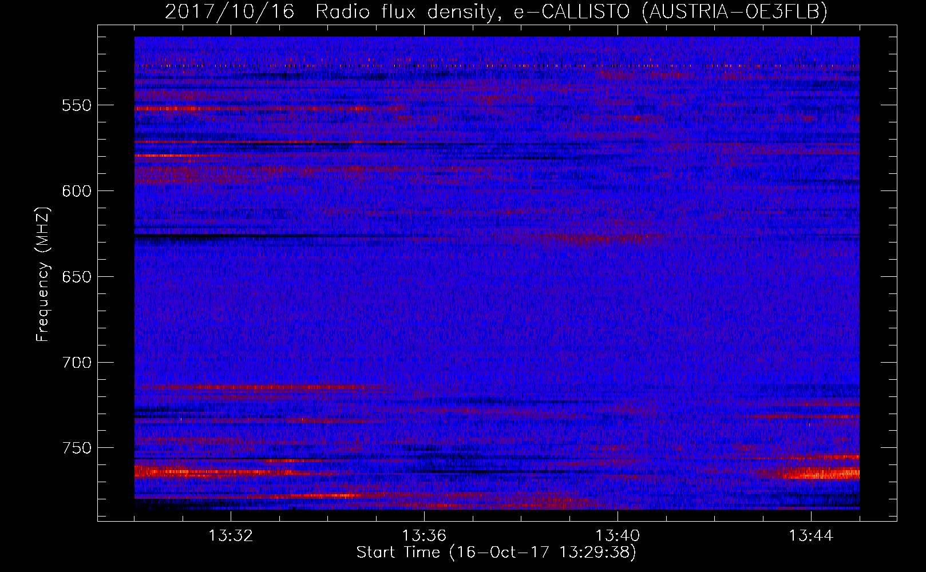Click the 600 frequency tick label

[x=77, y=191]
